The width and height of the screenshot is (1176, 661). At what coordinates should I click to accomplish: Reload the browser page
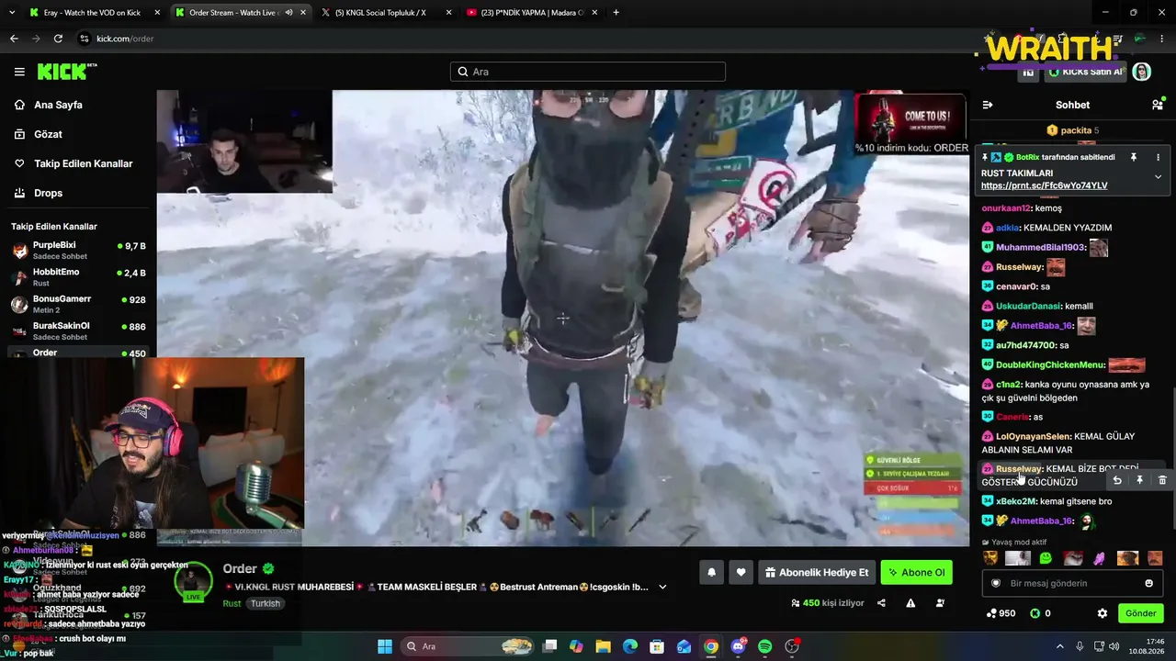pos(58,39)
